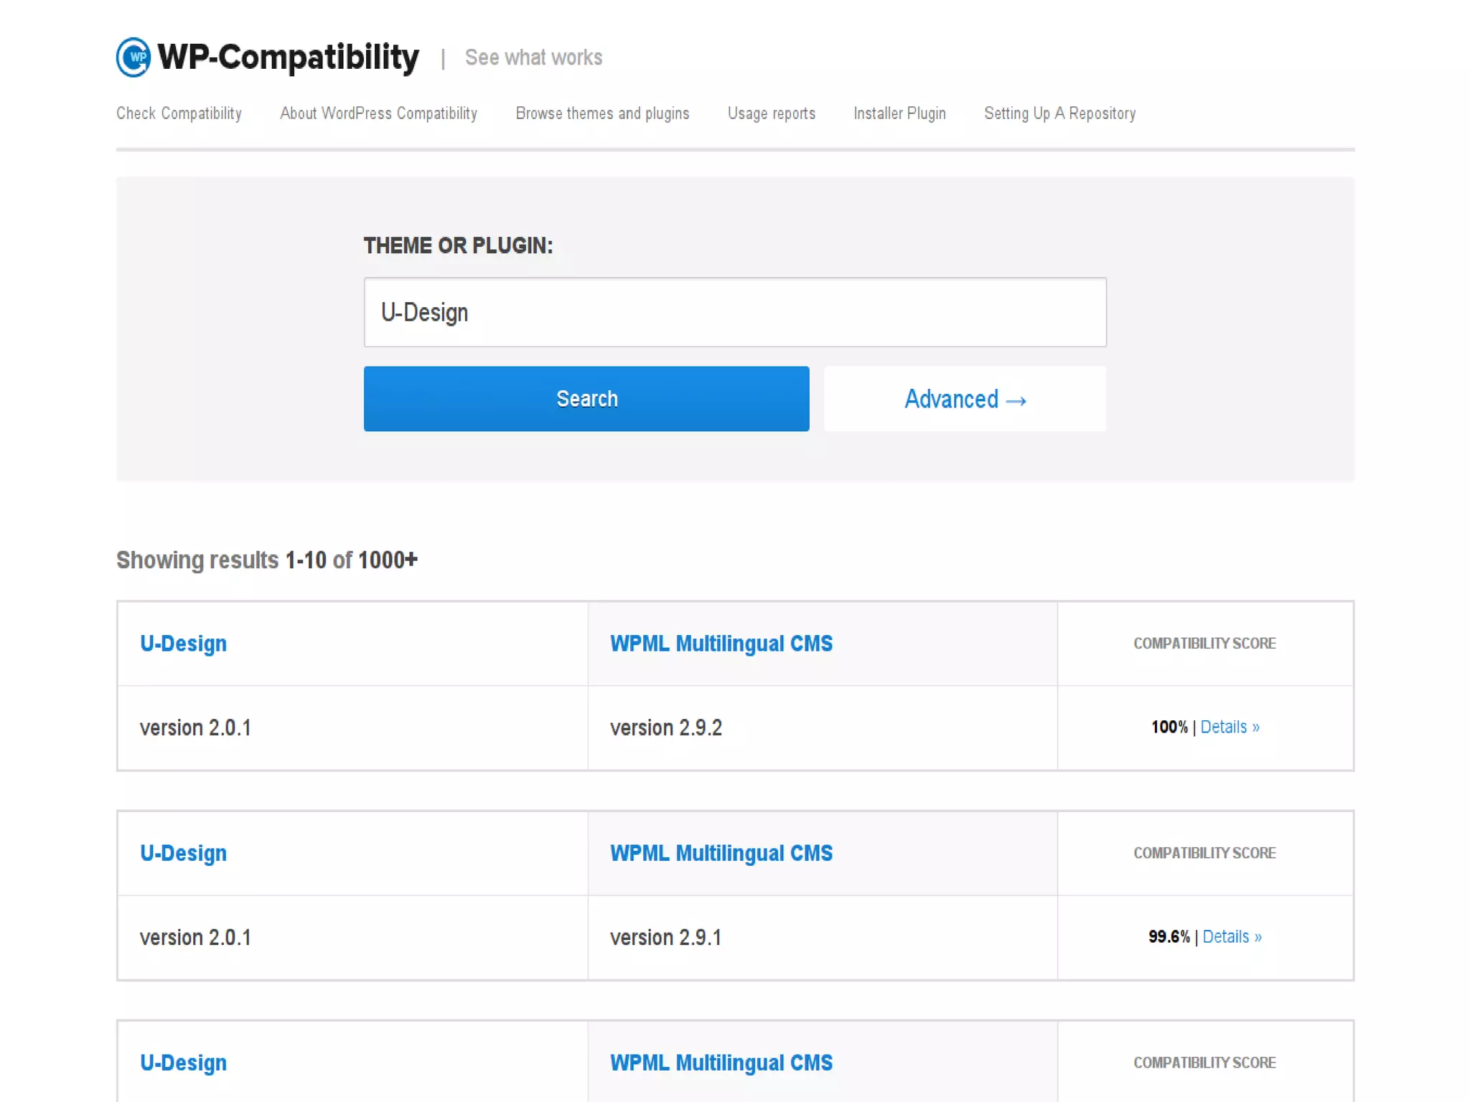Open the Check Compatibility menu item
The height and width of the screenshot is (1102, 1470).
point(179,113)
